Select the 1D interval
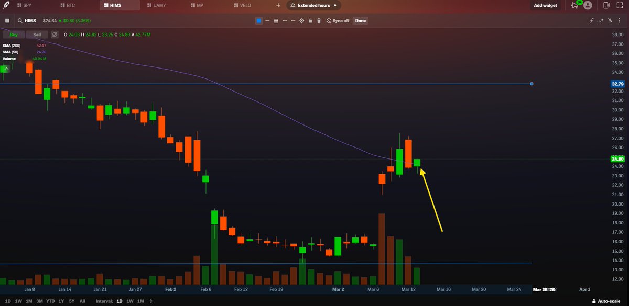The height and width of the screenshot is (306, 629). click(118, 301)
